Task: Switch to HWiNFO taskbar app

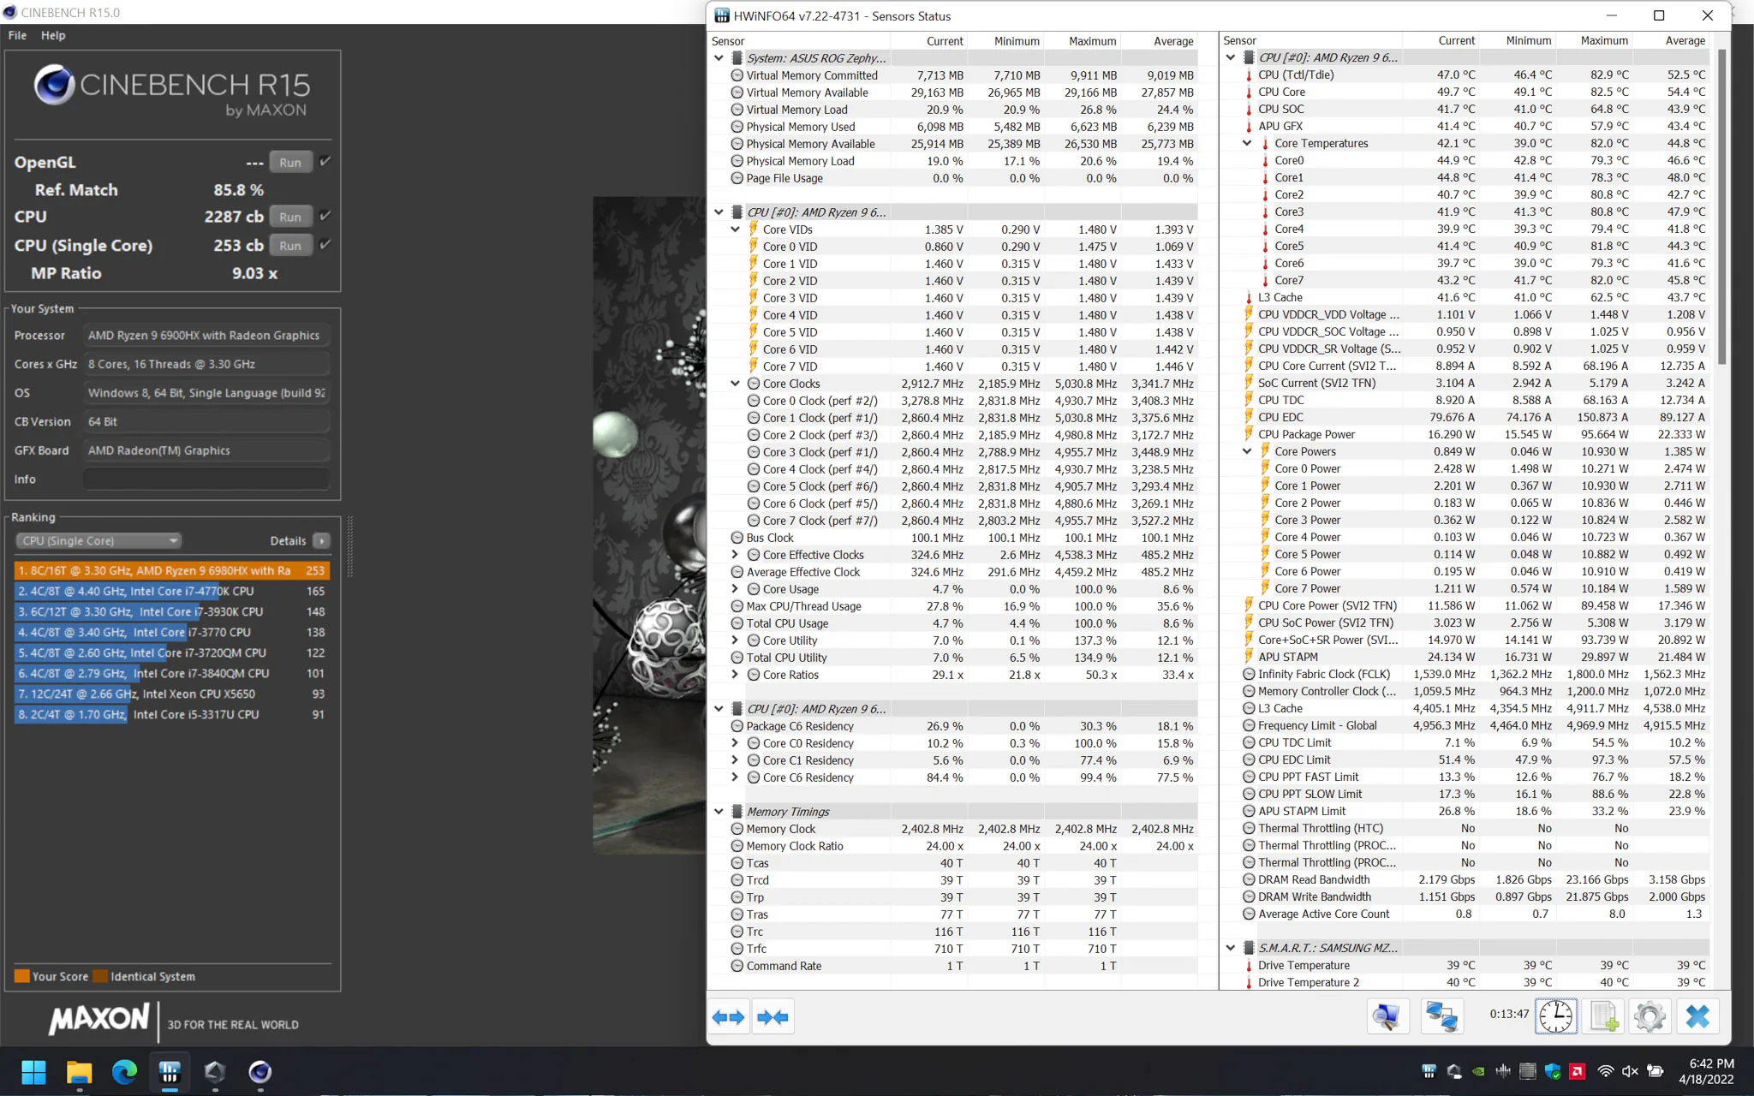Action: coord(170,1071)
